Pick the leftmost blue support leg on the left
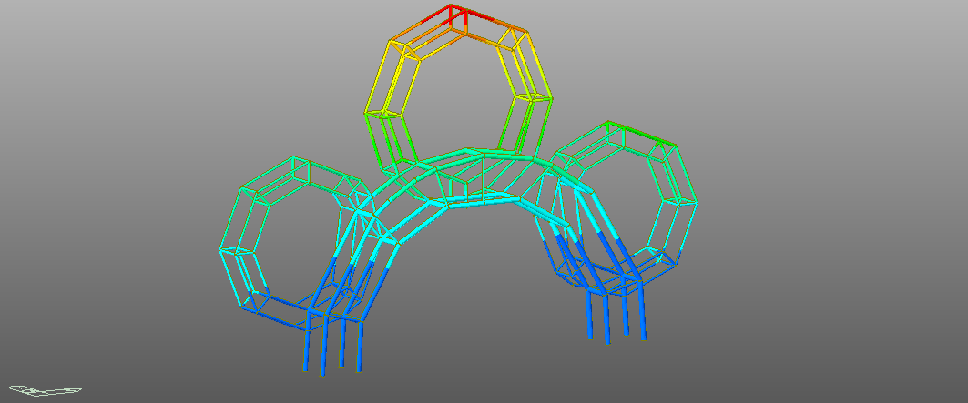 (306, 348)
